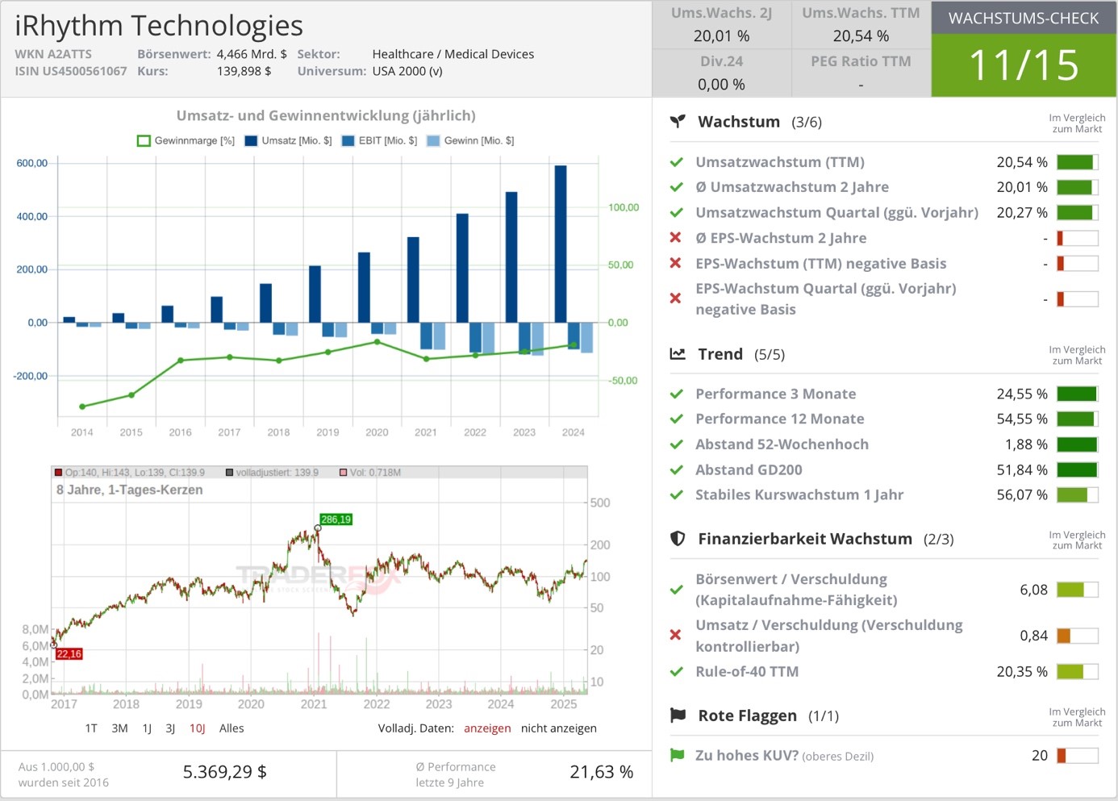Select the 1T chart range
Viewport: 1118px width, 801px height.
(x=91, y=728)
